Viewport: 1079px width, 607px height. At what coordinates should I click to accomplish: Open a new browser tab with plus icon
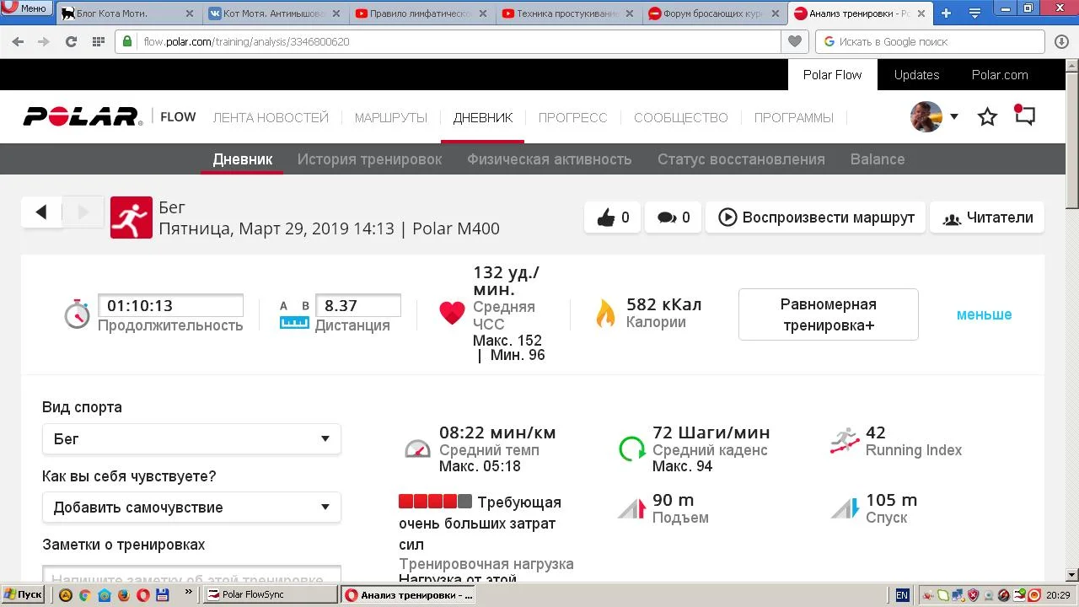coord(946,13)
